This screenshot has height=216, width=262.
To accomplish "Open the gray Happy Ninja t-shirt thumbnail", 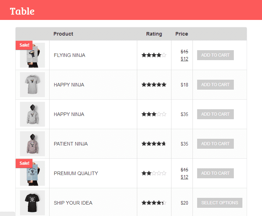I will tap(32, 85).
